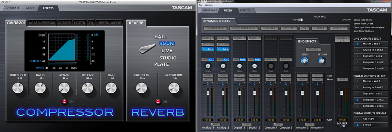Open the DE-ESSER effects tab
392x132 pixels.
[x=64, y=23]
